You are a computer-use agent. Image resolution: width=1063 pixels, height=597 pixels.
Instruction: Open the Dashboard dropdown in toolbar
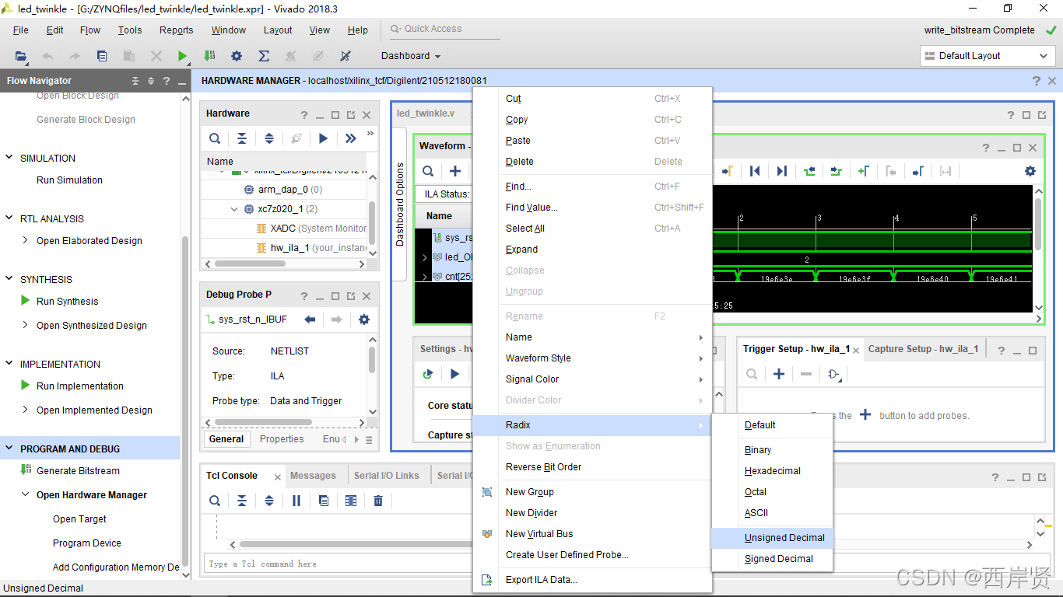[411, 56]
